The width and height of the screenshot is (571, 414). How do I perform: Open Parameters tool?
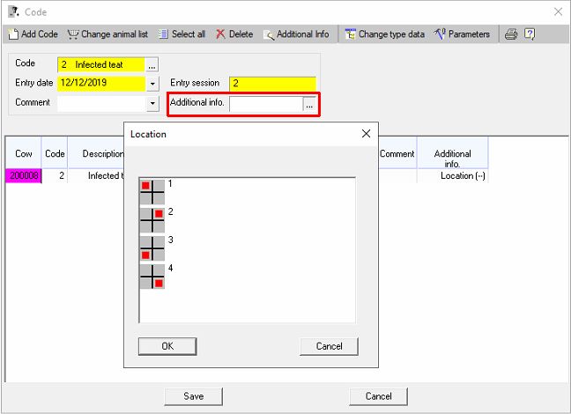point(462,34)
